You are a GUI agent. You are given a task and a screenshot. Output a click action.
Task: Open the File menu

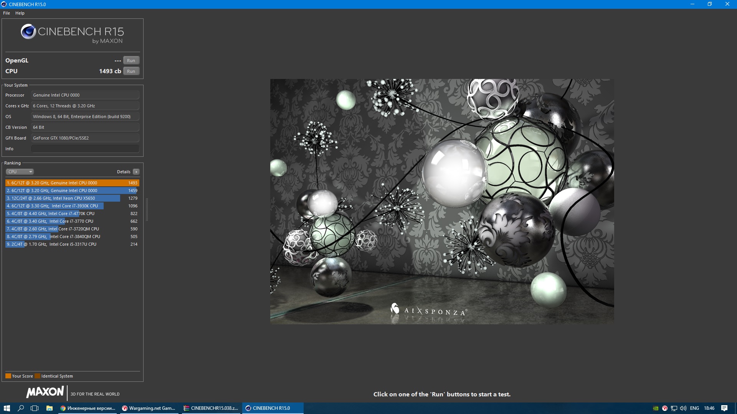pyautogui.click(x=7, y=13)
